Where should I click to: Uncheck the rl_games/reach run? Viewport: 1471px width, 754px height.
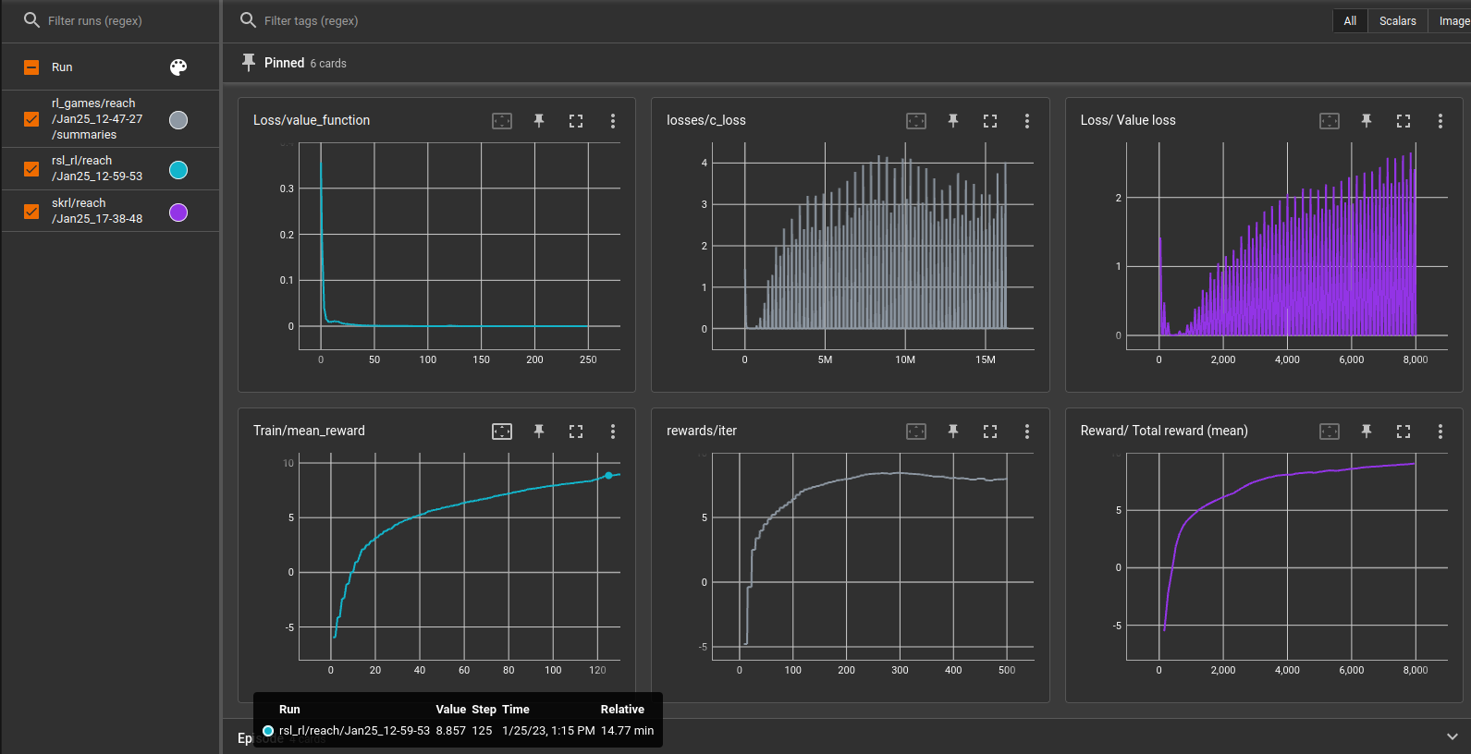[x=31, y=119]
